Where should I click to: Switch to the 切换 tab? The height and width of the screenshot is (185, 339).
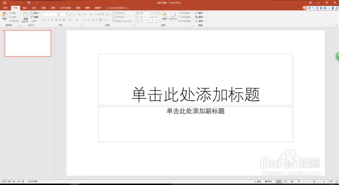(43, 8)
